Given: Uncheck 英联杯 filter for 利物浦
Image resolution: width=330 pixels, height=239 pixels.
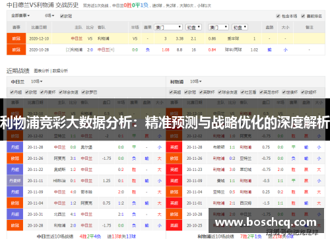Looking at the screenshot, I should tap(201, 92).
